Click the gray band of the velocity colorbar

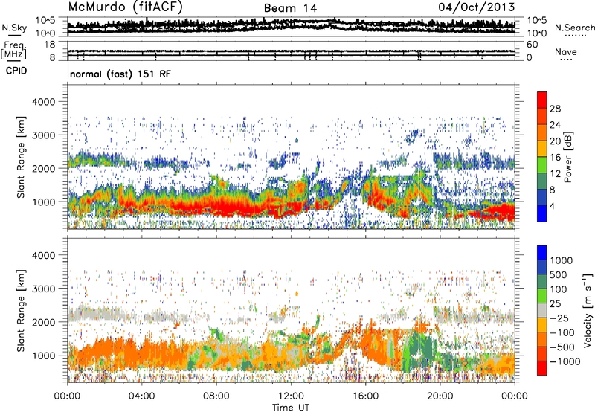coord(542,310)
